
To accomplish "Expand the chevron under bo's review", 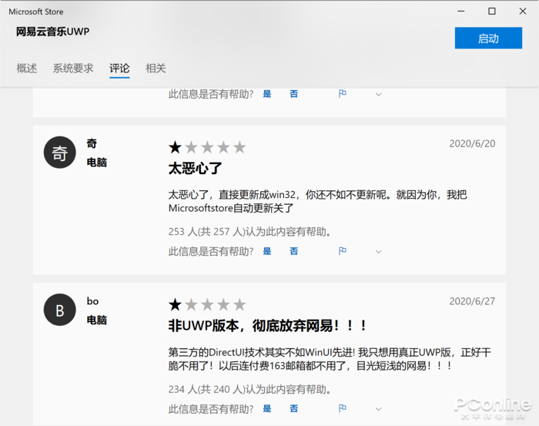I will (x=379, y=409).
